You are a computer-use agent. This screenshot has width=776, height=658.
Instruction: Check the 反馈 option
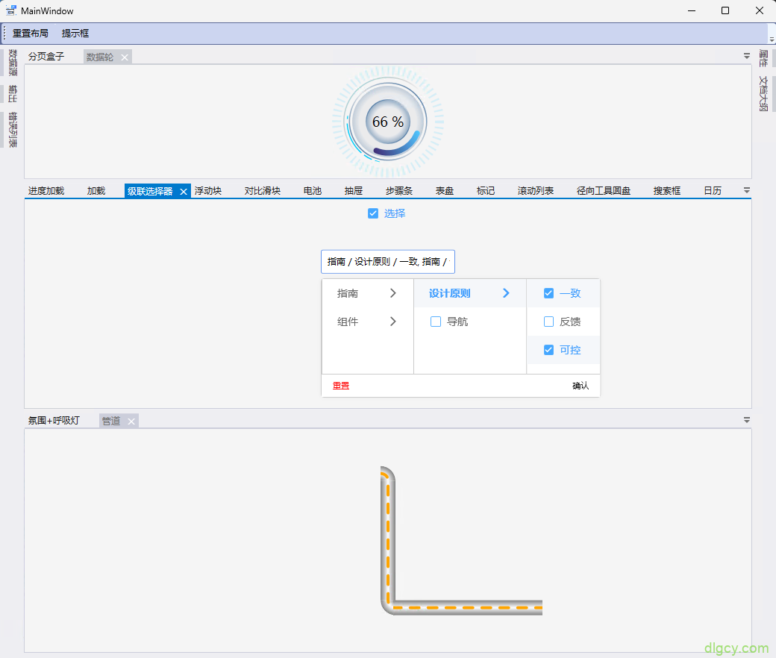coord(548,322)
